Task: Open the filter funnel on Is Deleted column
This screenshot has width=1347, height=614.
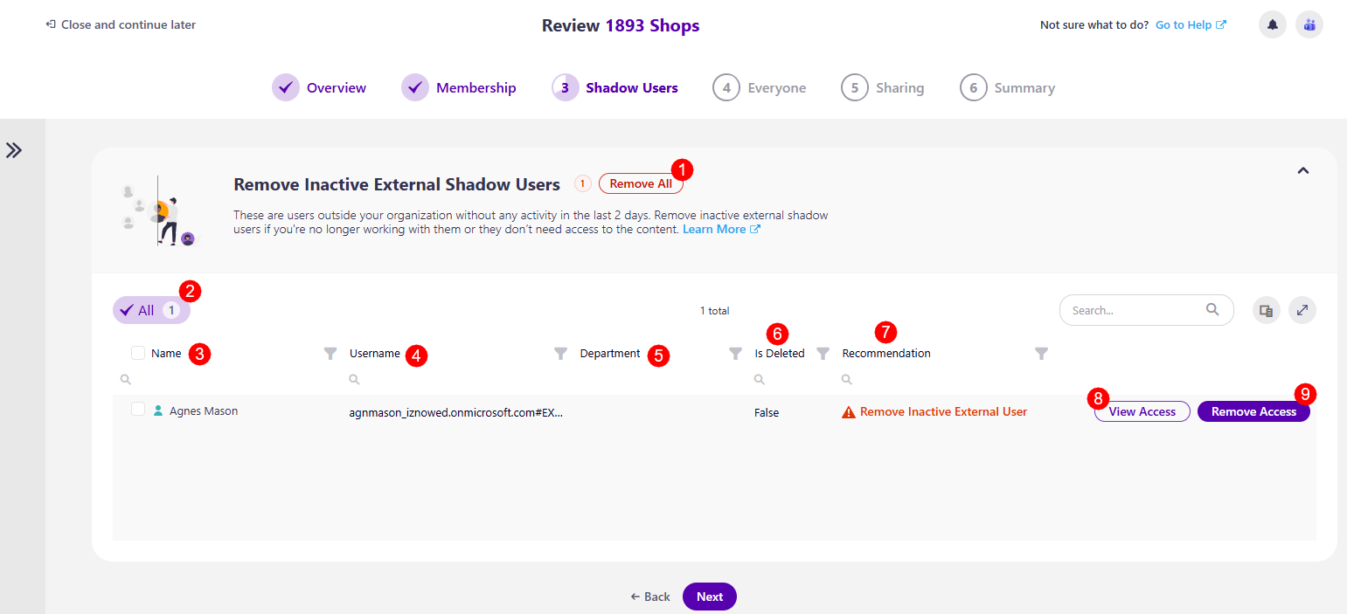Action: click(823, 353)
